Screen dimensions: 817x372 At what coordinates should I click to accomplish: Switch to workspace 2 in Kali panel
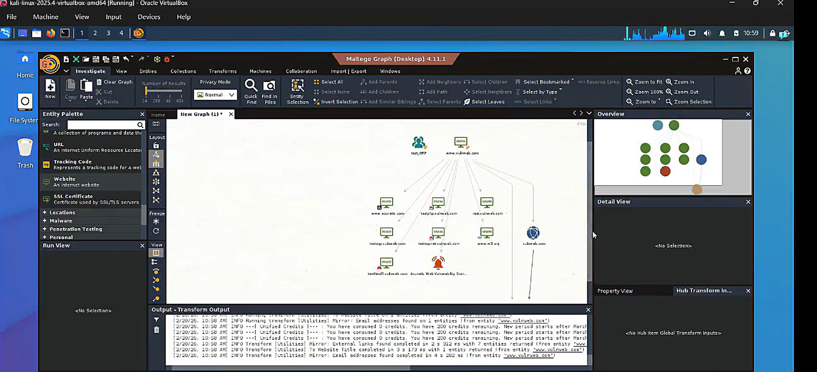click(95, 33)
